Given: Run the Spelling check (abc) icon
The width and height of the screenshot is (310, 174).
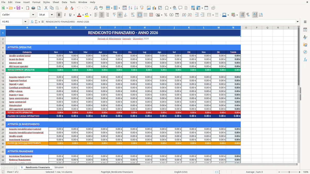Looking at the screenshot, I should pyautogui.click(x=101, y=8).
